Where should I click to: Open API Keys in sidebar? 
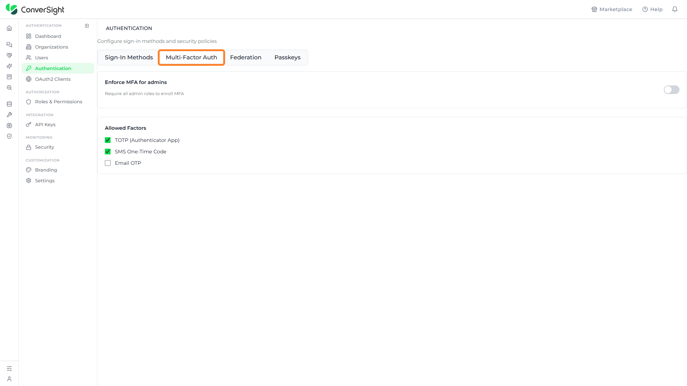(x=58, y=124)
